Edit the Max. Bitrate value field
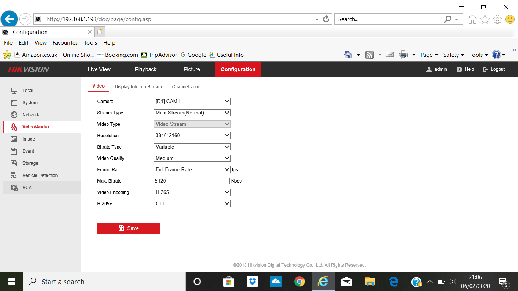The height and width of the screenshot is (291, 518). pyautogui.click(x=192, y=181)
